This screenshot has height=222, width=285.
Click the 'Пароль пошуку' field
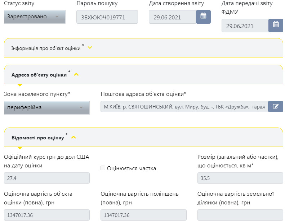107,17
